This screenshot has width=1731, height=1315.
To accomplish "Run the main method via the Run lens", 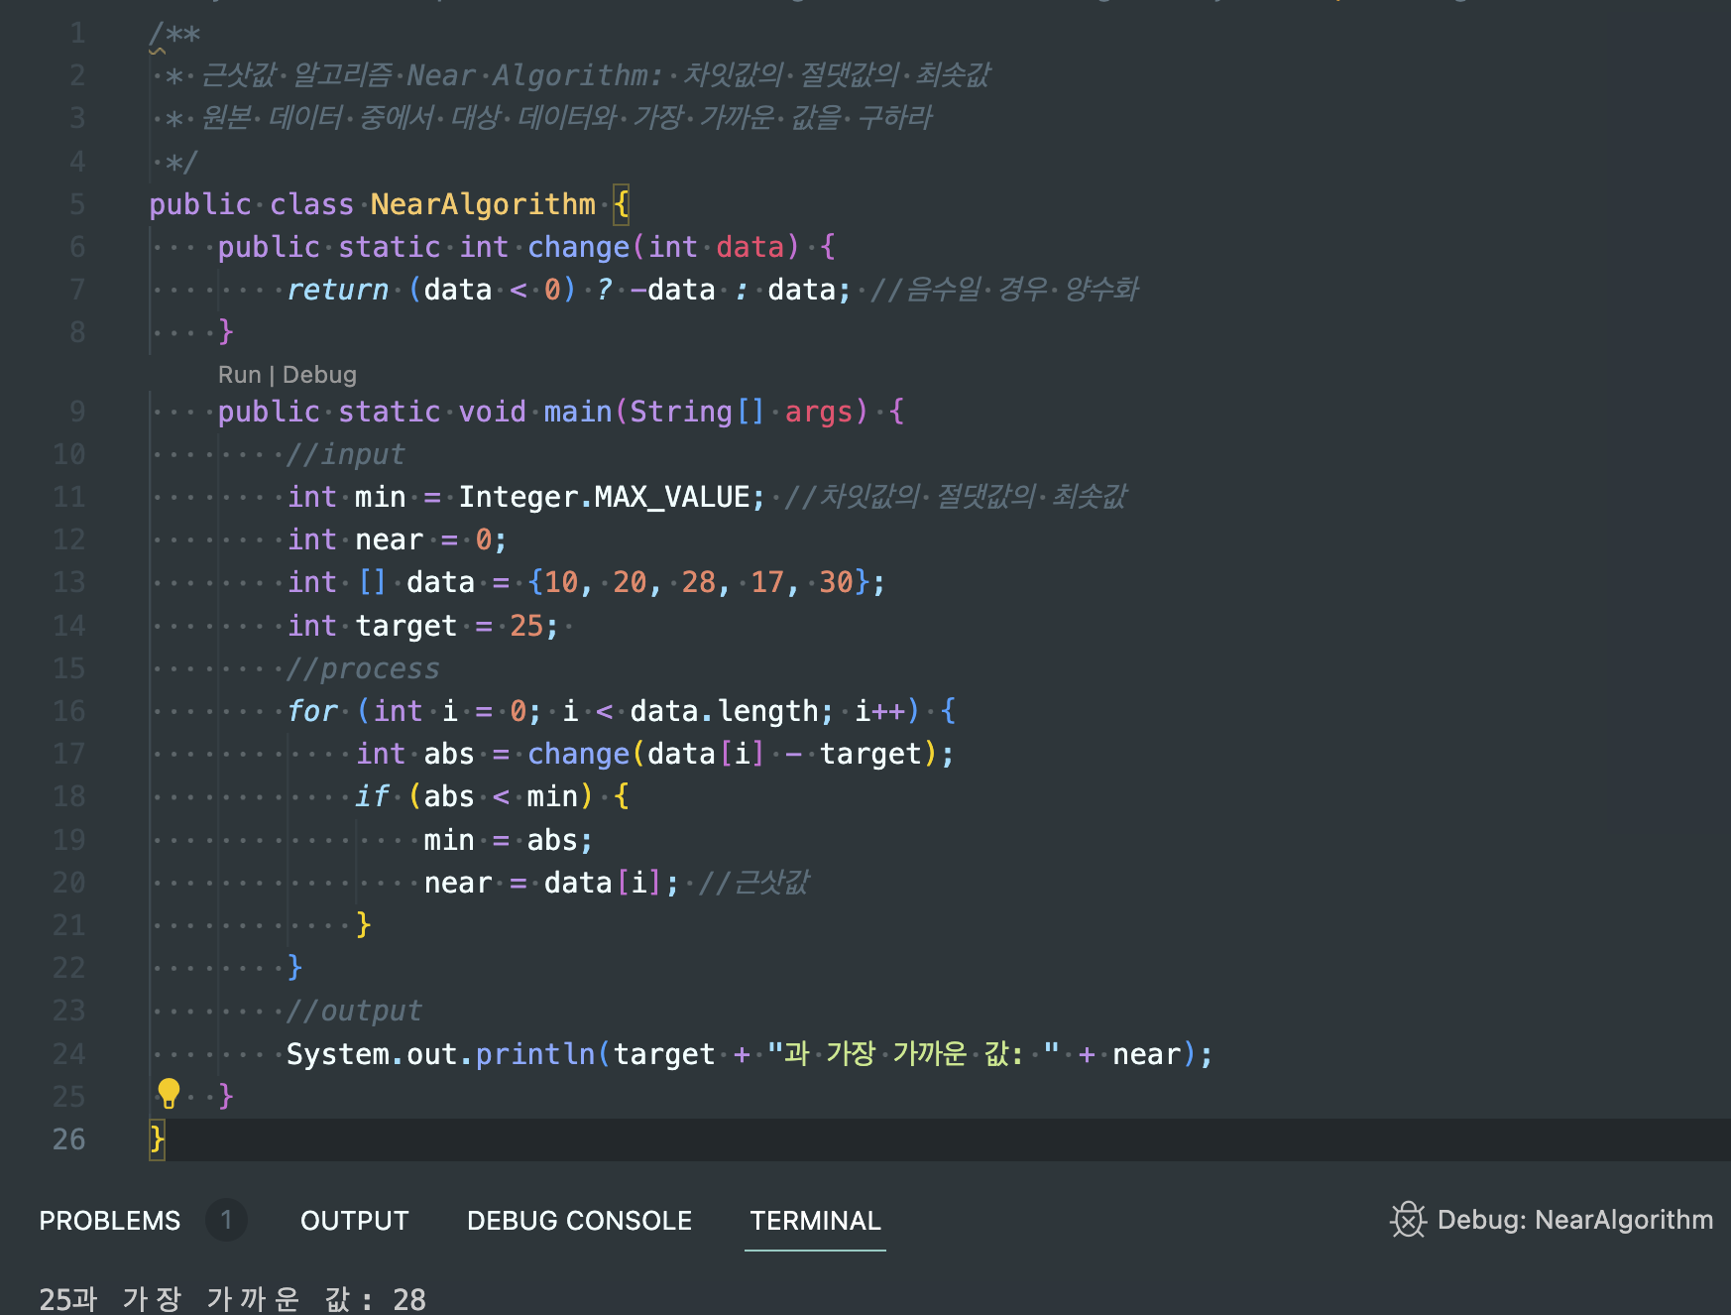I will (x=240, y=374).
